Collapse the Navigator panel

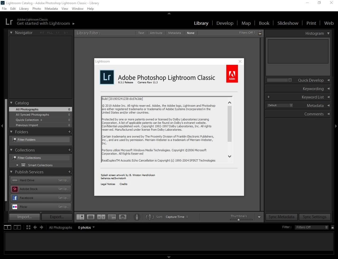coord(11,33)
